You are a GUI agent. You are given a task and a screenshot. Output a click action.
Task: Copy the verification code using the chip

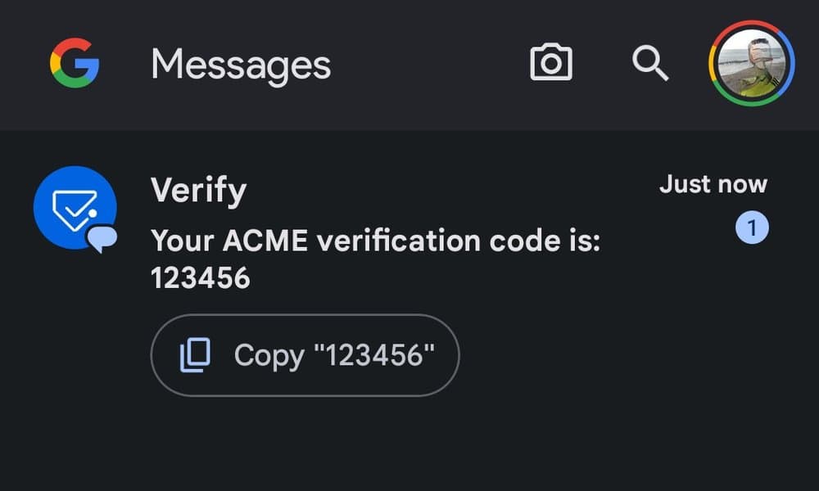click(x=305, y=354)
